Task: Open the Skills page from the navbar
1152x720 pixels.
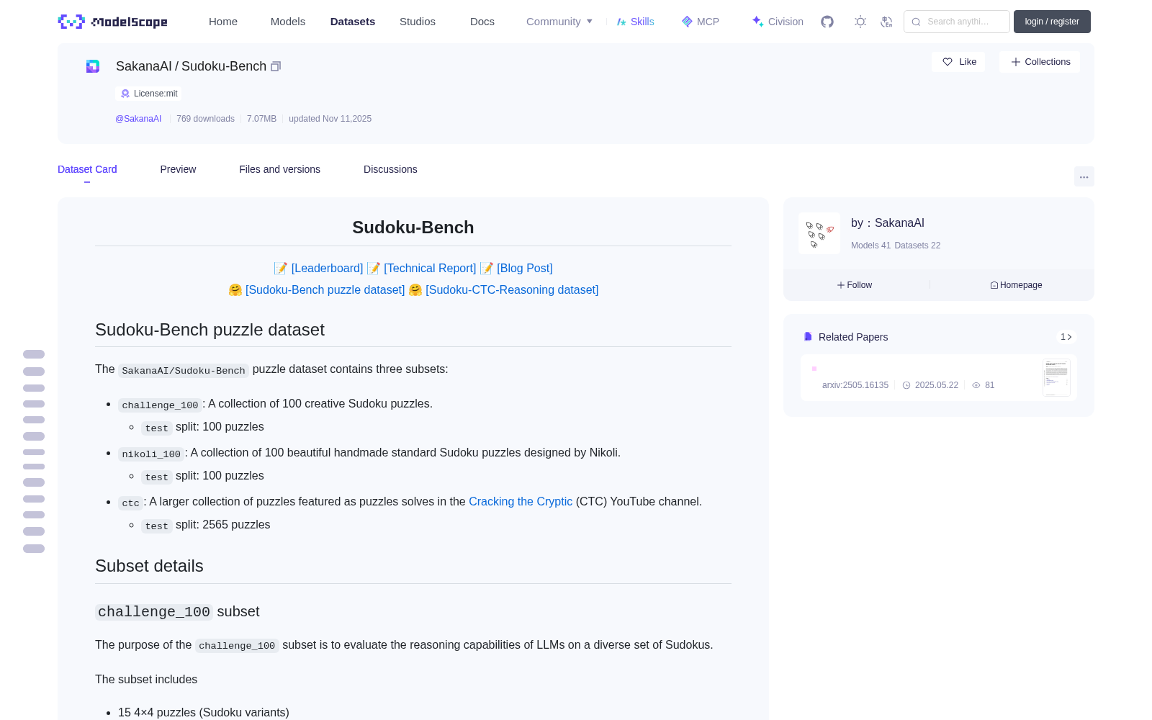Action: [x=636, y=22]
